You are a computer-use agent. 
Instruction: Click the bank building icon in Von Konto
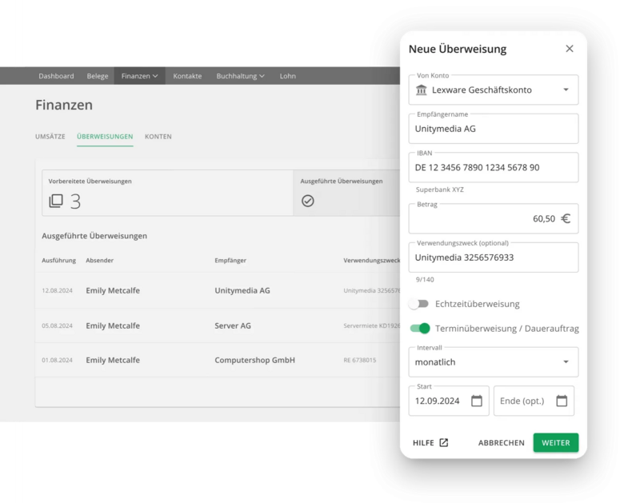422,90
